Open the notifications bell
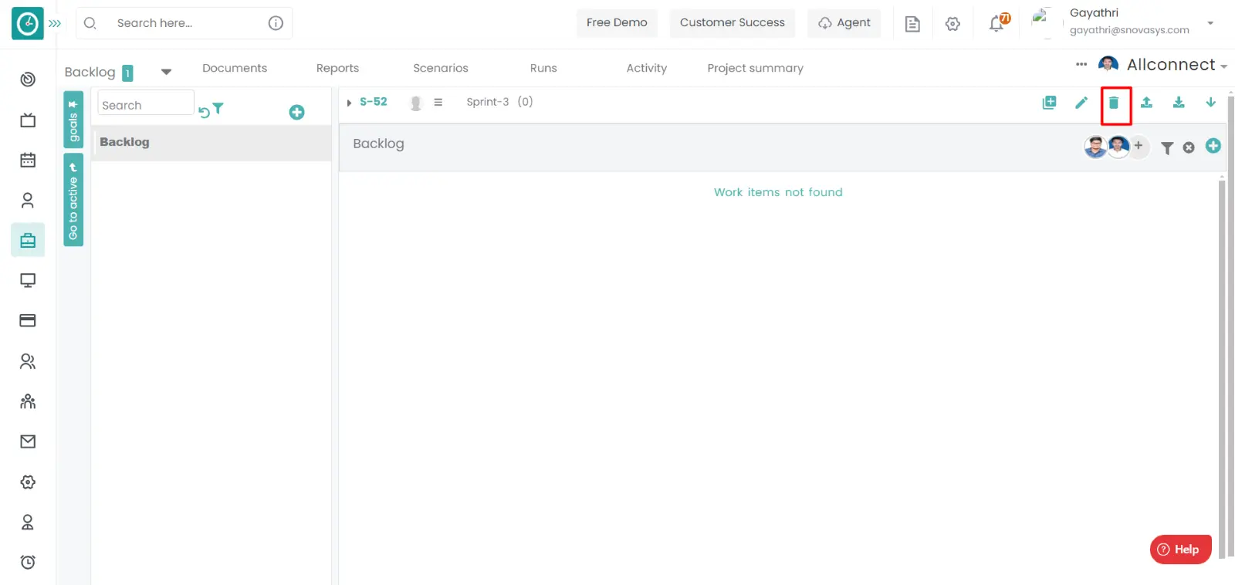Viewport: 1235px width, 585px height. click(997, 24)
